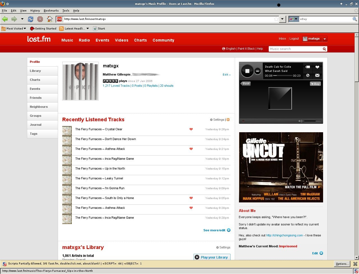359x274 pixels.
Task: Adjust the player volume slider
Action: tap(312, 121)
